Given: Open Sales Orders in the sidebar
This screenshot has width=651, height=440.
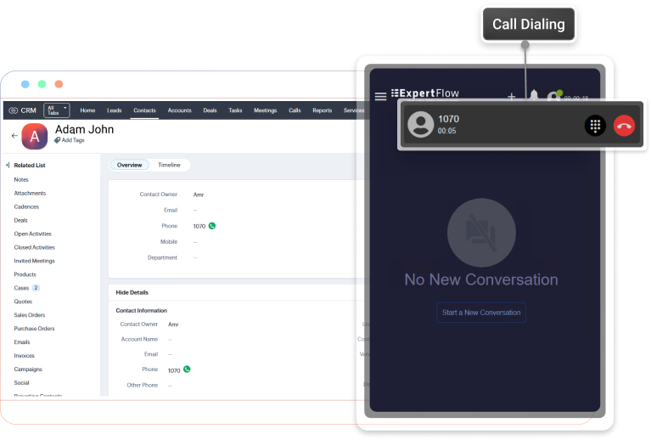Looking at the screenshot, I should (30, 315).
